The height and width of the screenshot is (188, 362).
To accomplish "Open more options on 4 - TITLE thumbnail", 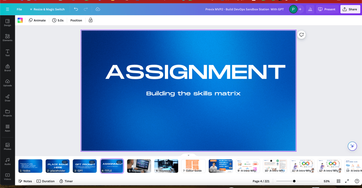I will (119, 162).
